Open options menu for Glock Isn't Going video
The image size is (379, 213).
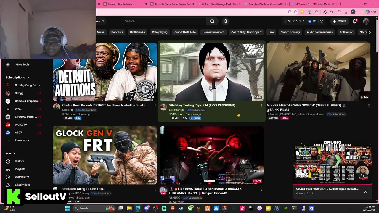click(155, 189)
